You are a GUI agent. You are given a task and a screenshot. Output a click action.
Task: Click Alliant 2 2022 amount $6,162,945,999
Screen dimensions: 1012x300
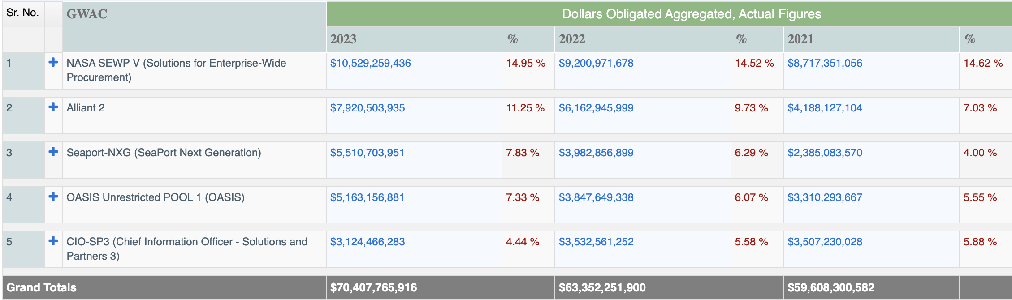[x=596, y=108]
